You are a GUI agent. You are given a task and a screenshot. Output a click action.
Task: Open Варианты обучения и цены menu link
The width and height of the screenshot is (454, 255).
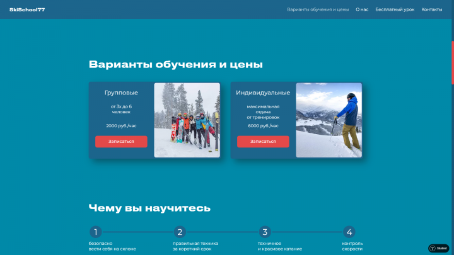[318, 9]
